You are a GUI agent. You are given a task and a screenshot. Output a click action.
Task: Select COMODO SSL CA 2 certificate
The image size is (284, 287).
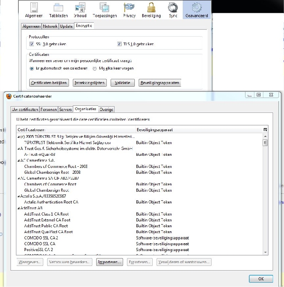[x=139, y=238]
